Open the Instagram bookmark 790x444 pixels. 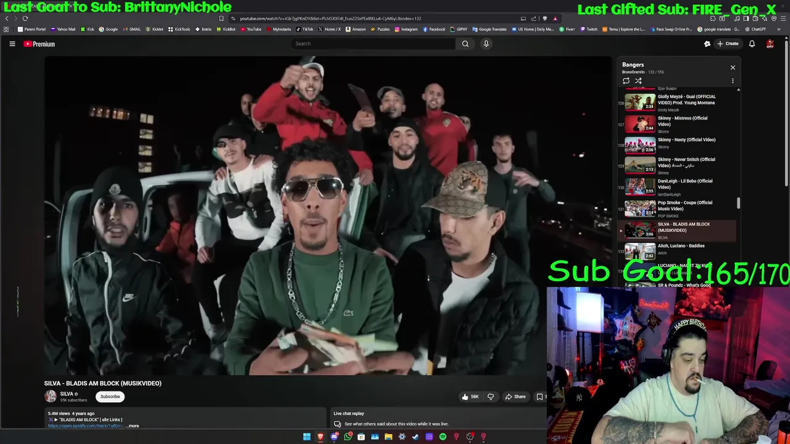click(x=406, y=29)
